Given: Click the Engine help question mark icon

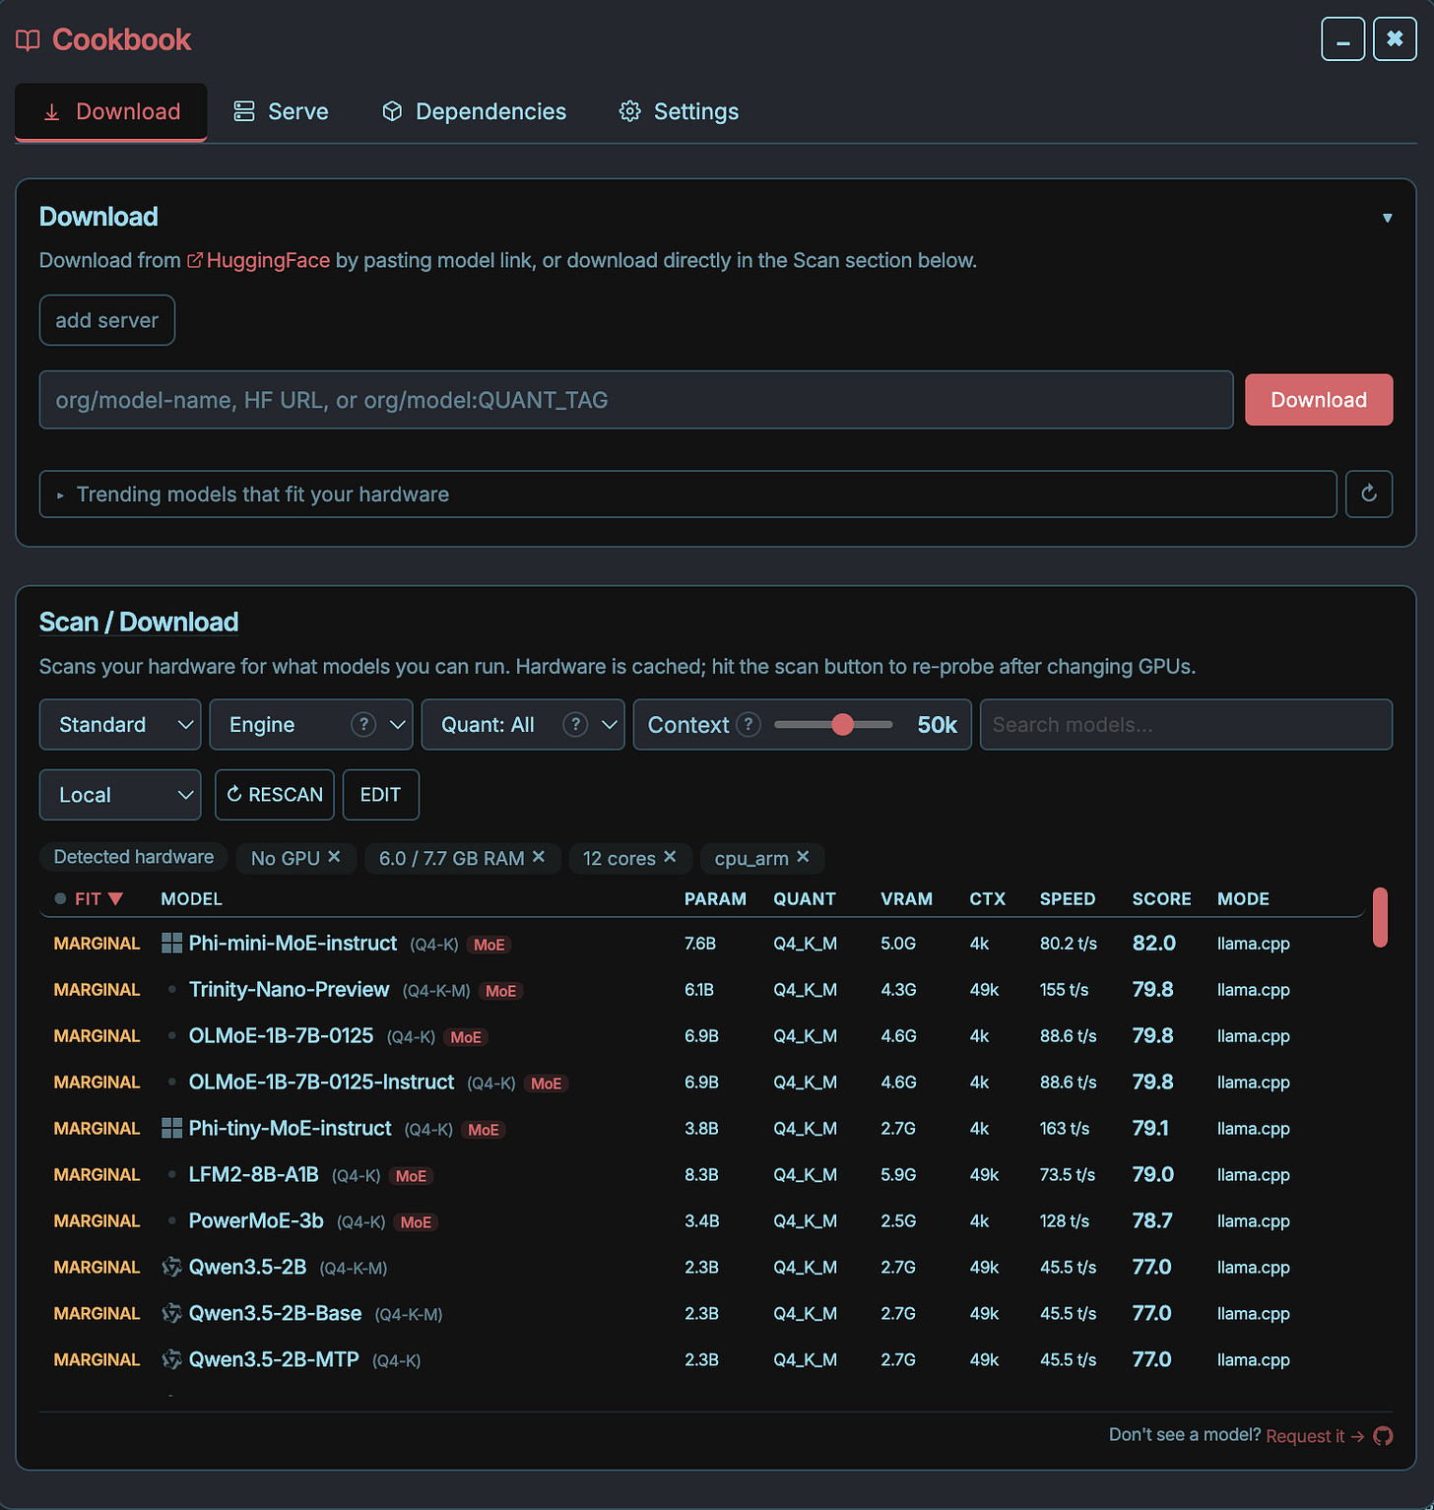Looking at the screenshot, I should tap(363, 725).
